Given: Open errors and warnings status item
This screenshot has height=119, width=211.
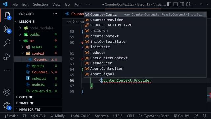Looking at the screenshot, I should (x=39, y=116).
